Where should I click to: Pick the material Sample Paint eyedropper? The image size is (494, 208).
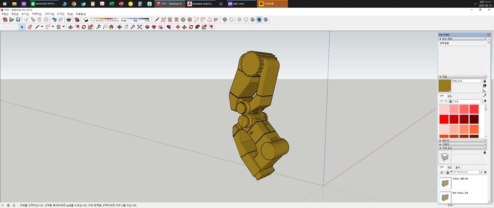(485, 96)
